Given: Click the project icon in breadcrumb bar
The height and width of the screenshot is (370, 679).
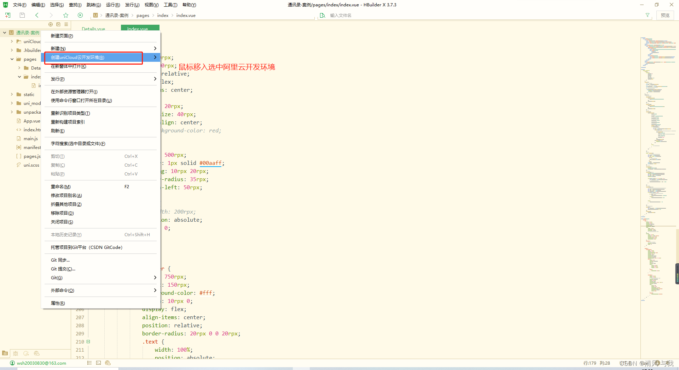Looking at the screenshot, I should coord(95,15).
